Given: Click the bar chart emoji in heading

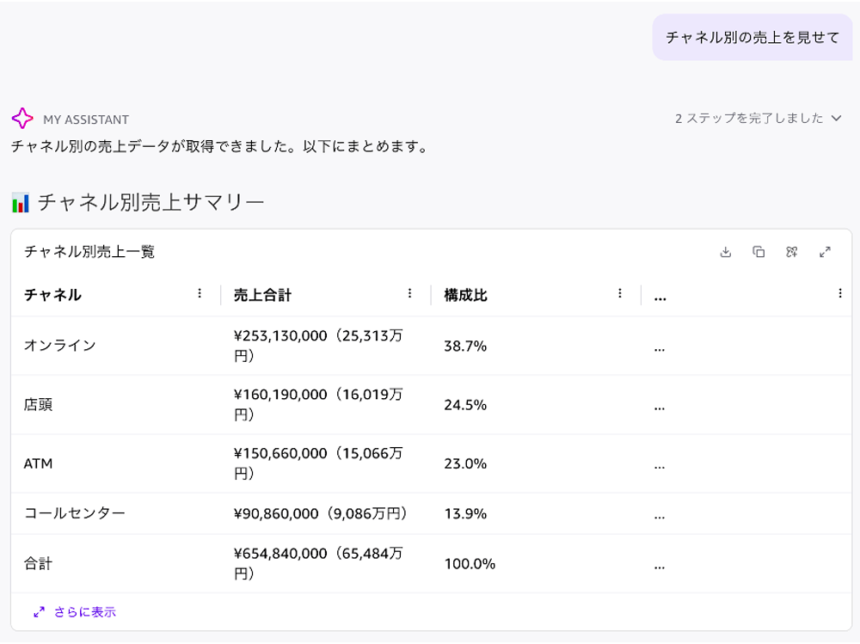Looking at the screenshot, I should pyautogui.click(x=21, y=203).
